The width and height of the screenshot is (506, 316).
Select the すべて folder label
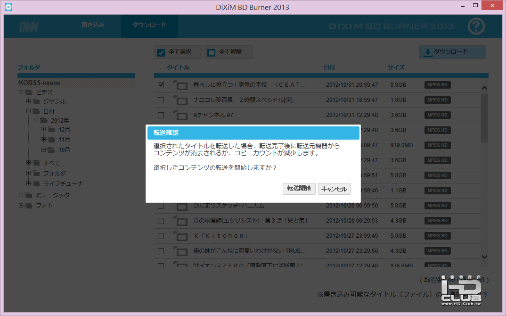[x=52, y=163]
